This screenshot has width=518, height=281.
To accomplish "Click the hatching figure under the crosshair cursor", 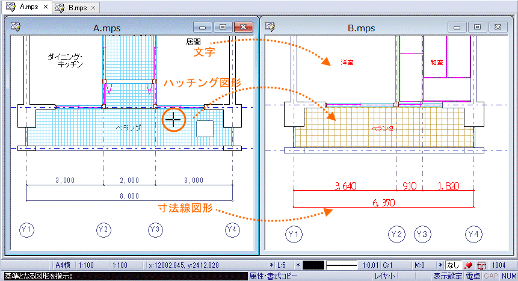I will [x=173, y=119].
